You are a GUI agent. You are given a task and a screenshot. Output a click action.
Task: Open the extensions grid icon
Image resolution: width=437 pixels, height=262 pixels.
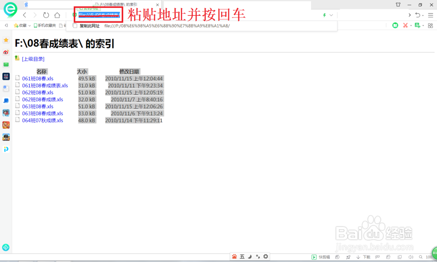tap(430, 26)
